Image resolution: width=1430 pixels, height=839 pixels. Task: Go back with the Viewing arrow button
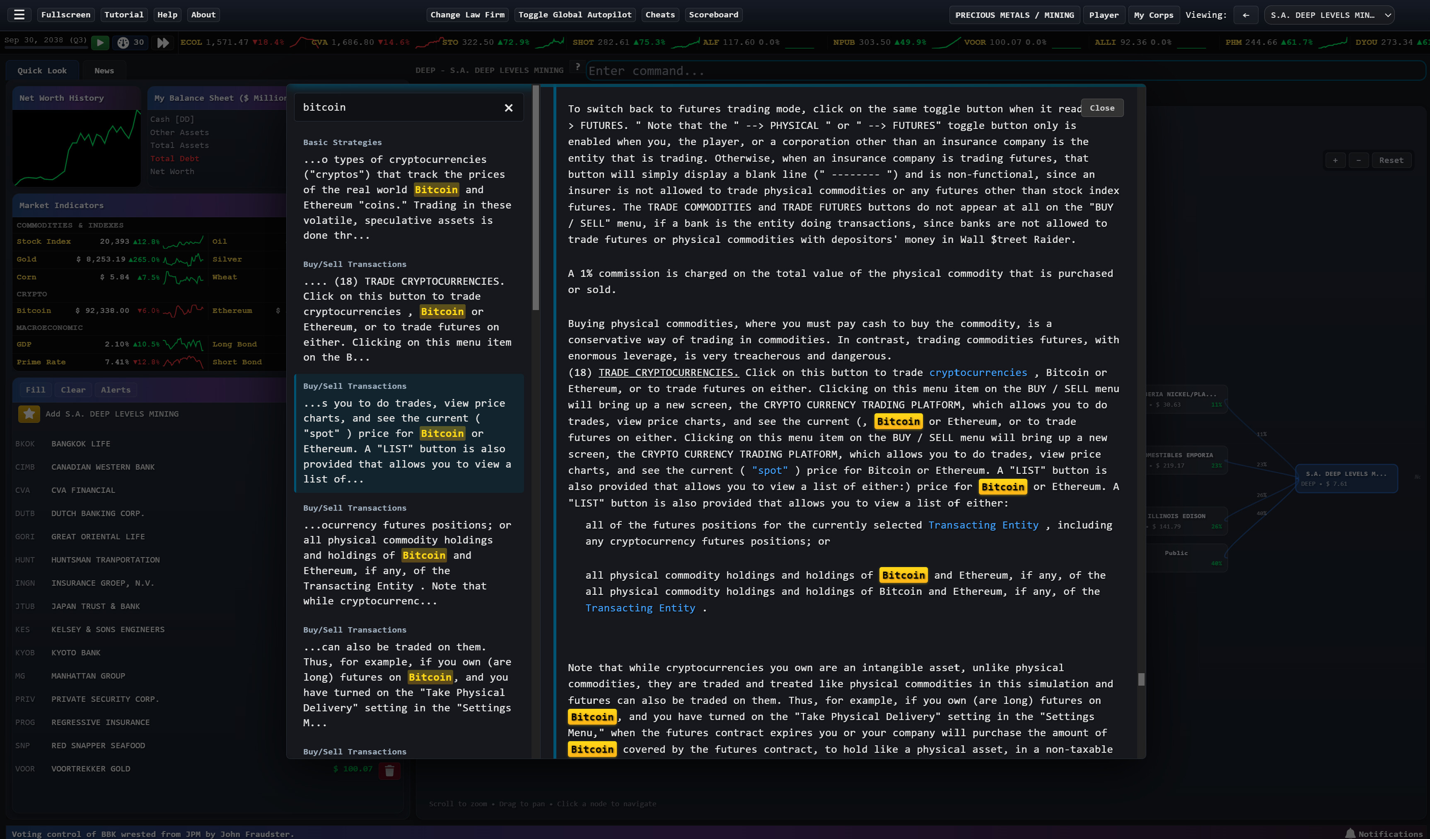pyautogui.click(x=1246, y=15)
